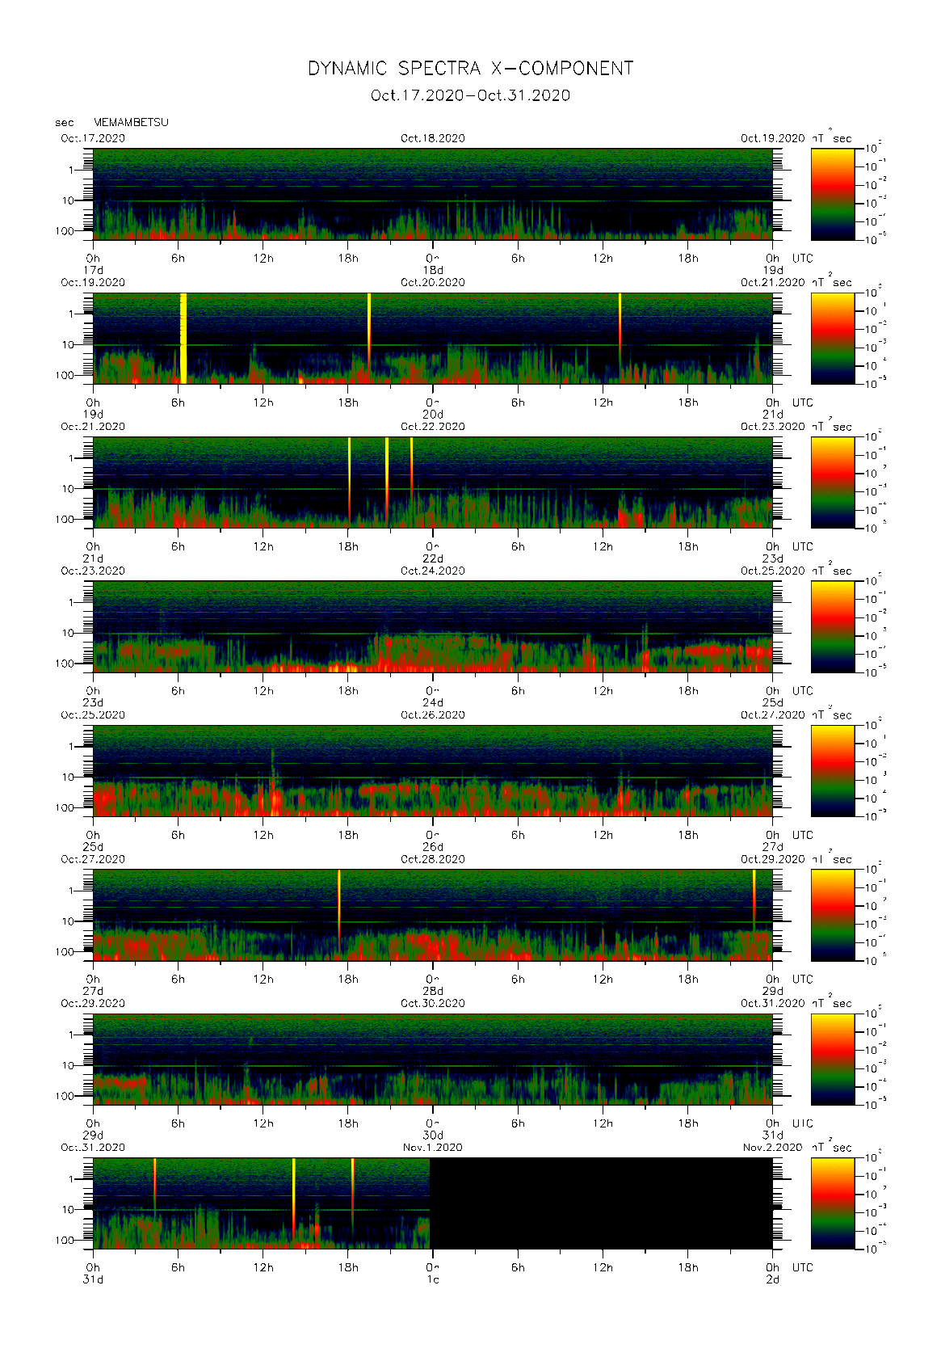The height and width of the screenshot is (1357, 941).
Task: Click the color scale beside the fourth spectrogram
Action: 832,626
